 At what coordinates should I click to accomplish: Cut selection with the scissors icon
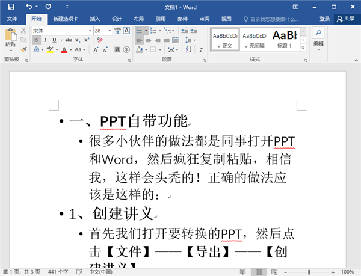pyautogui.click(x=23, y=30)
